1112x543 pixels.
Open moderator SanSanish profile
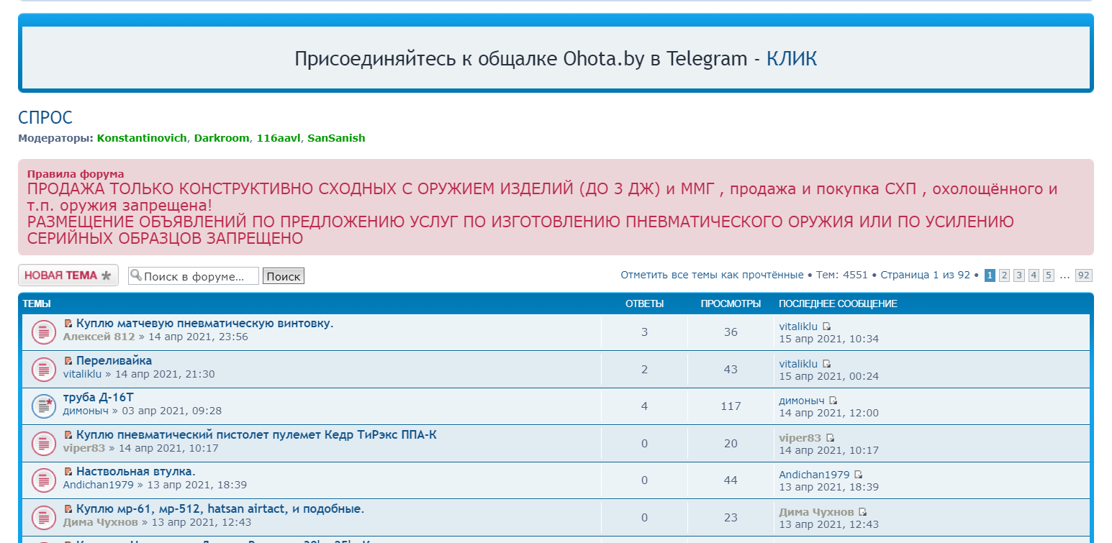click(x=336, y=138)
